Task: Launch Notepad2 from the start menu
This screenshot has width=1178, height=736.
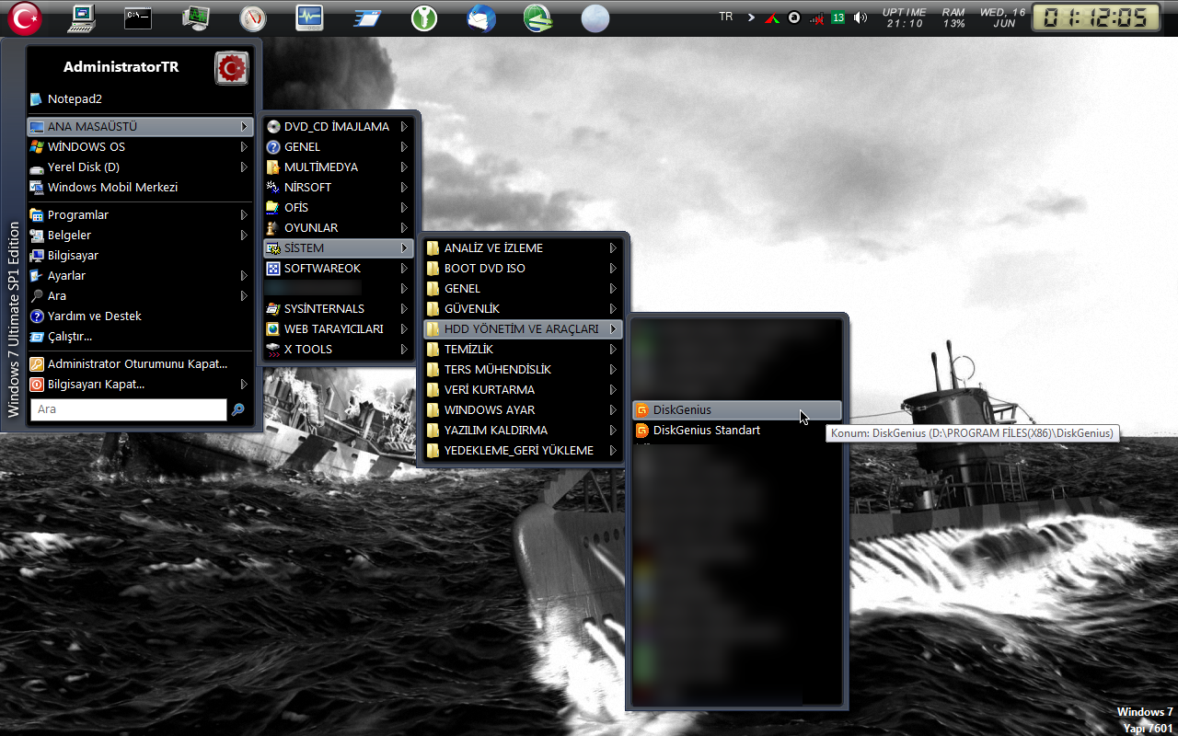Action: [x=140, y=98]
